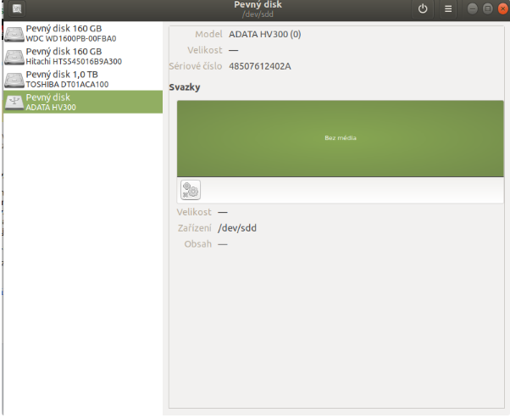Click the 'Sériové číslo' label
Viewport: 510px width, 418px height.
(x=196, y=66)
